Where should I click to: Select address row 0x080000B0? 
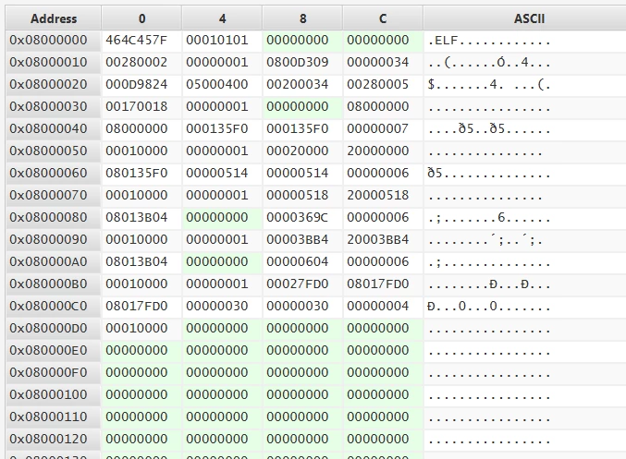click(x=48, y=284)
